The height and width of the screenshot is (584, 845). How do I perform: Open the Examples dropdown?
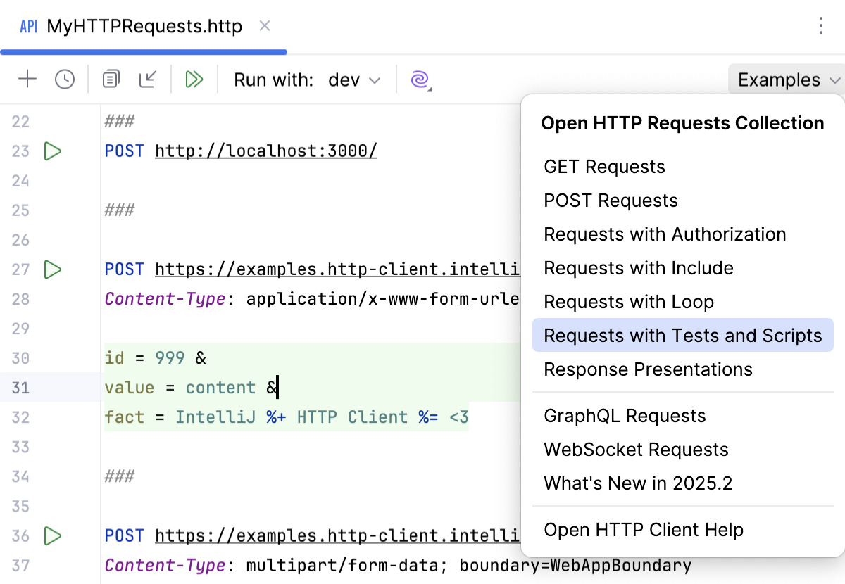pos(782,80)
